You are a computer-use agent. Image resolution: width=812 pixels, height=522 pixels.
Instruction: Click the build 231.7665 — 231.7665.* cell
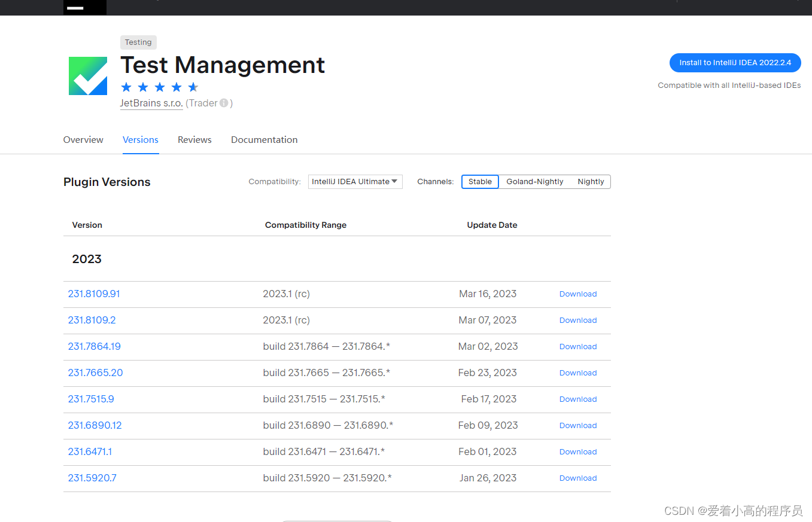[x=327, y=373]
